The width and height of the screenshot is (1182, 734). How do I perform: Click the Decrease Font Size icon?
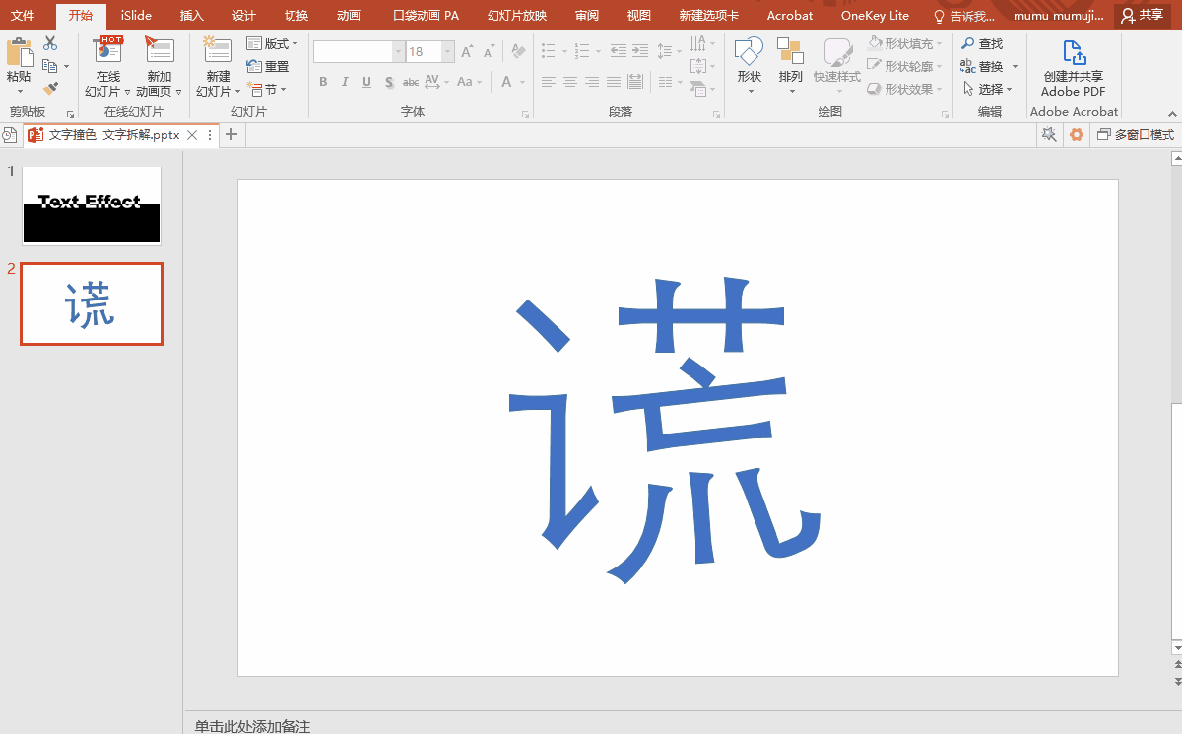(x=489, y=51)
